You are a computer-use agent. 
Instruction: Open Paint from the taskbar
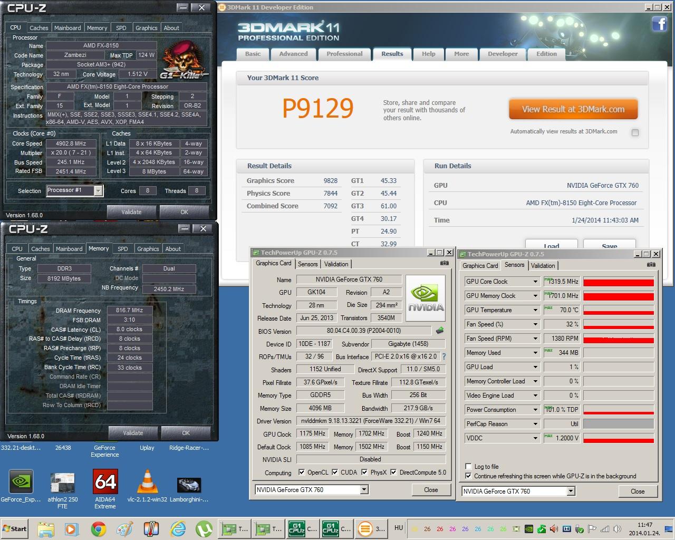pos(124,528)
